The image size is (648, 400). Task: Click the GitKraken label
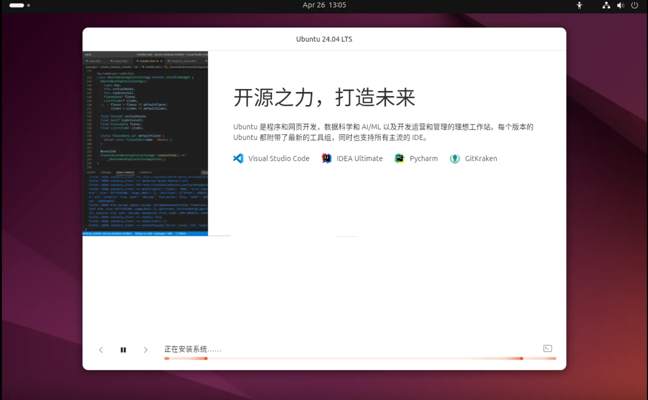pos(481,158)
